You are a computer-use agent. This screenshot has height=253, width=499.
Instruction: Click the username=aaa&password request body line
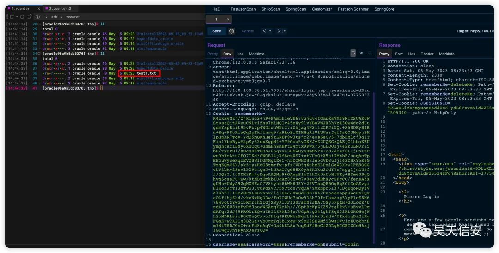(x=286, y=244)
